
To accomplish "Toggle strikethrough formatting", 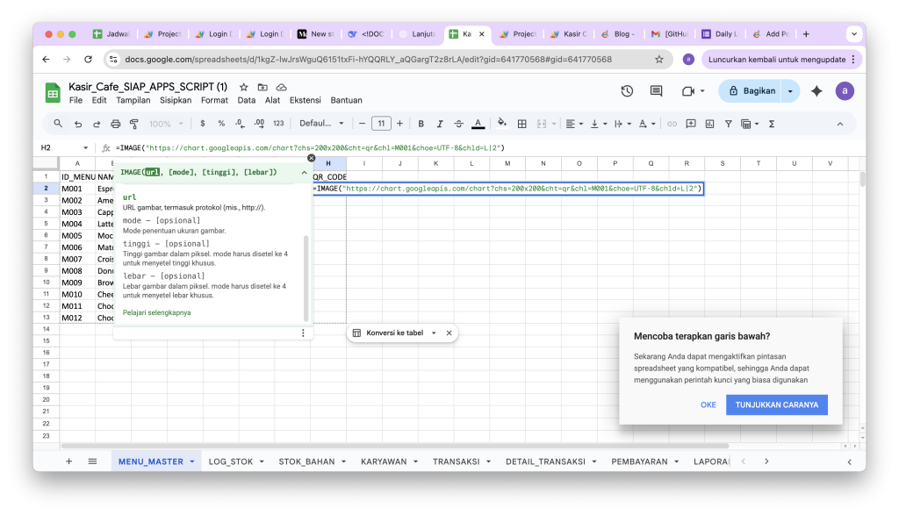I will [x=458, y=124].
